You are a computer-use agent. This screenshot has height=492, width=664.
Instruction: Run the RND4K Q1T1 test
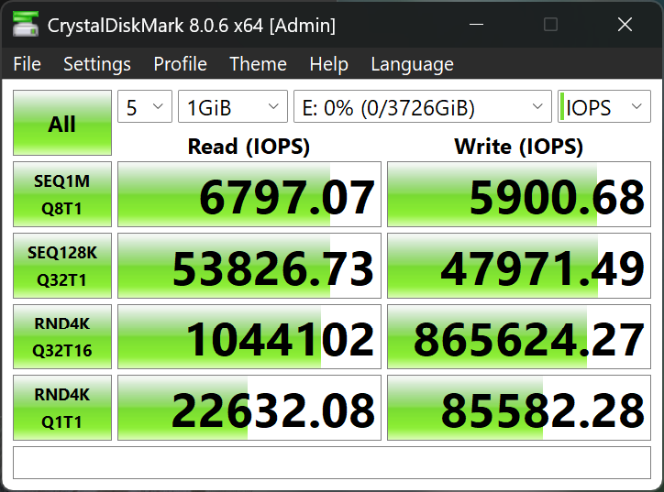pyautogui.click(x=62, y=408)
